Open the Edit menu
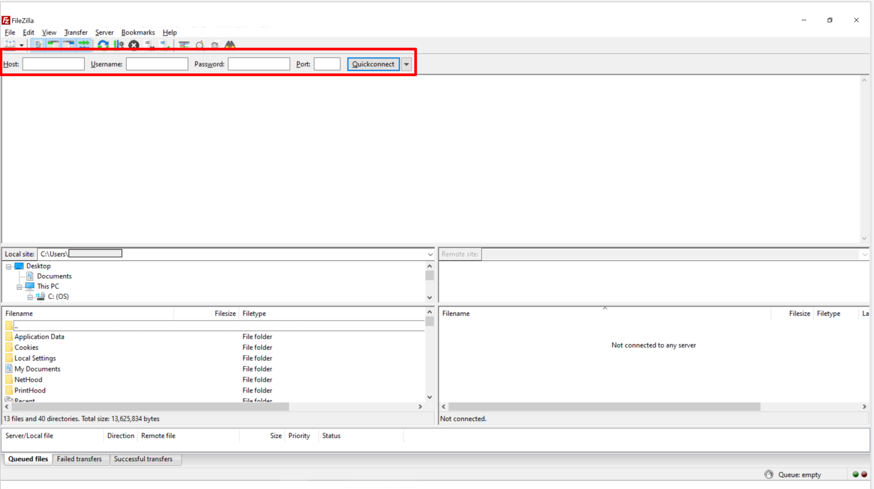This screenshot has width=874, height=489. 29,32
